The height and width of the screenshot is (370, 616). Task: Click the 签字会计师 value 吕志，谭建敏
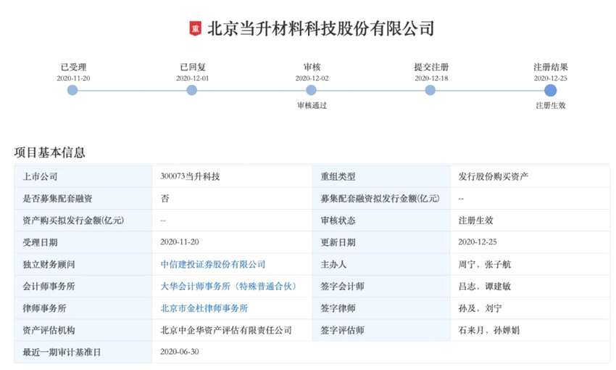point(484,287)
